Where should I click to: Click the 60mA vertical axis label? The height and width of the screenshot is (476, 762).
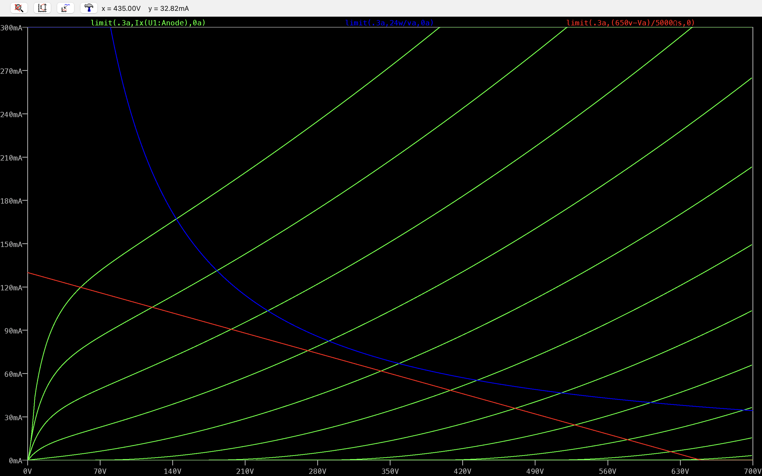pos(13,374)
